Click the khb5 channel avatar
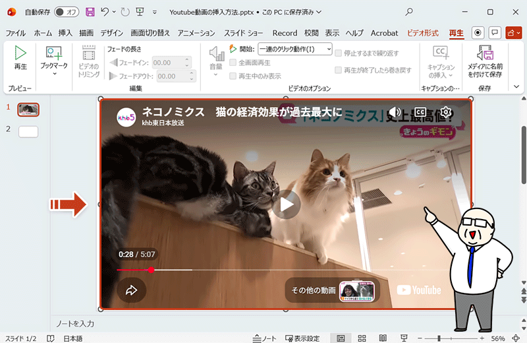The image size is (527, 343). (126, 117)
